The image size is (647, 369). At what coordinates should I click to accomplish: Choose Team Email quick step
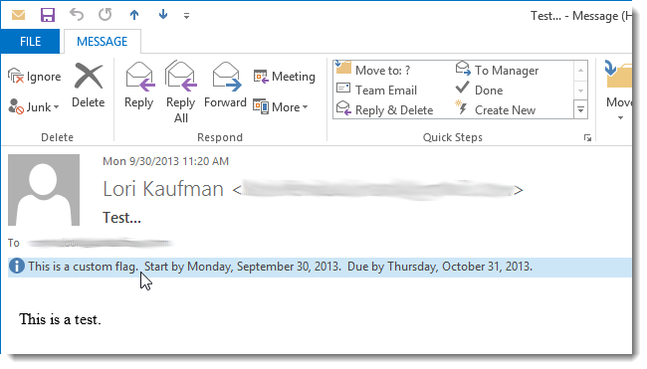click(x=376, y=90)
